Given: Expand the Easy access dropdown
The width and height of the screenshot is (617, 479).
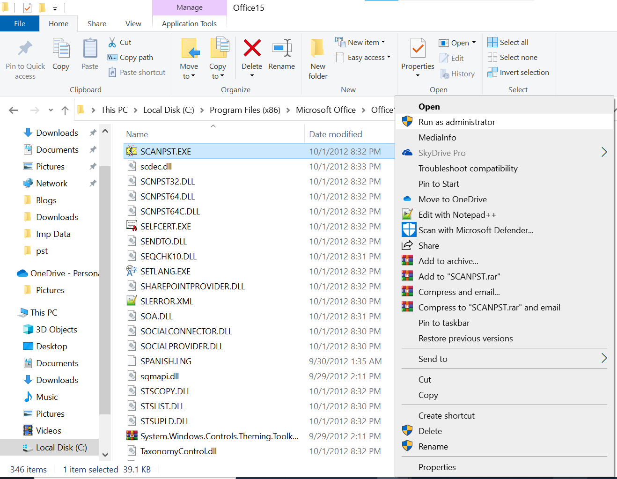Looking at the screenshot, I should (389, 57).
